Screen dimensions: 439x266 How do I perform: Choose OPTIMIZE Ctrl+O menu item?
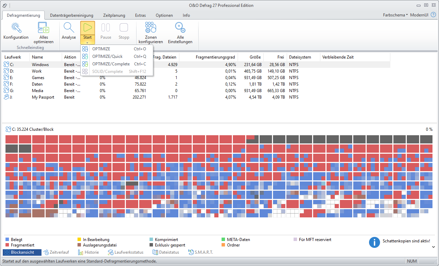(117, 49)
